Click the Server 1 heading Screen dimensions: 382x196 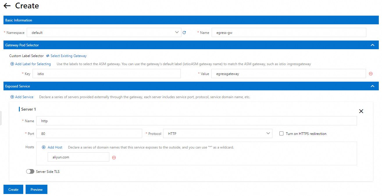28,109
